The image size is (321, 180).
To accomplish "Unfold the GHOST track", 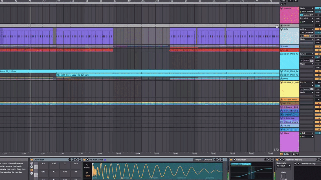I will tap(282, 26).
